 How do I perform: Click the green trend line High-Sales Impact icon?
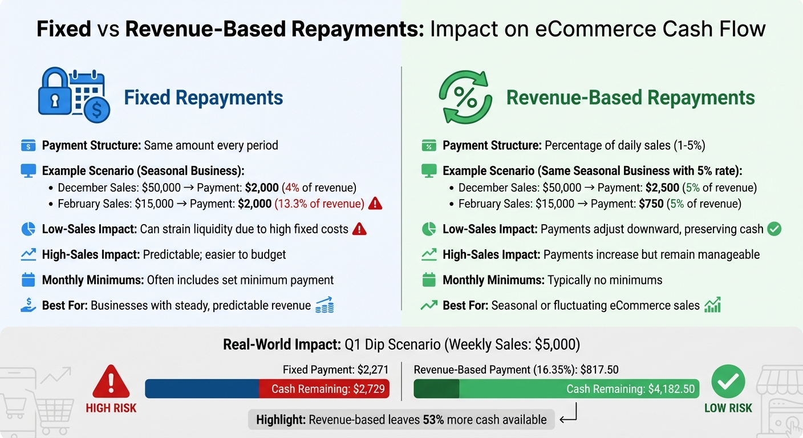tap(429, 254)
